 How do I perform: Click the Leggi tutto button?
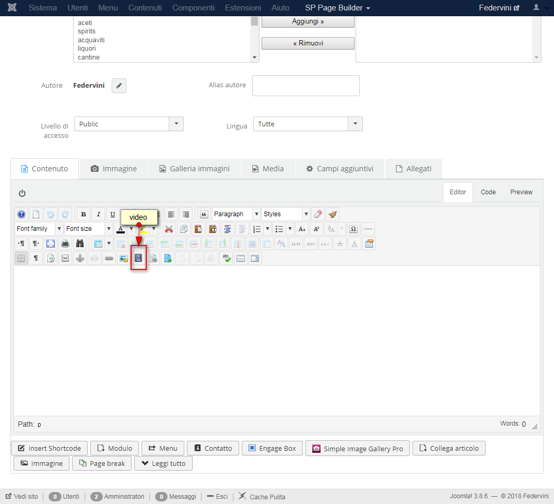click(x=163, y=463)
